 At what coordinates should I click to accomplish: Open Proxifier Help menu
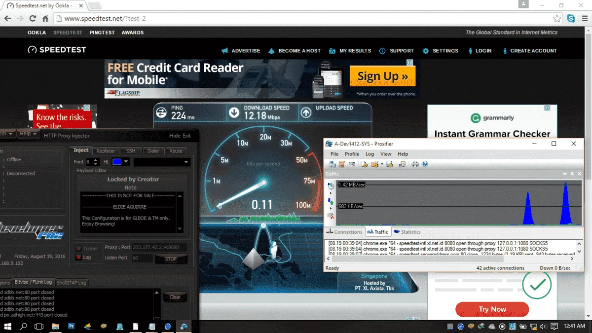point(403,154)
